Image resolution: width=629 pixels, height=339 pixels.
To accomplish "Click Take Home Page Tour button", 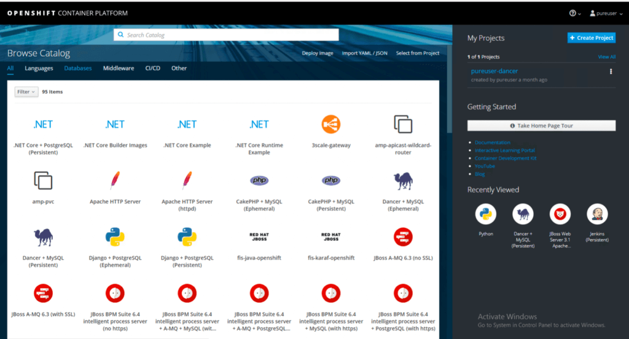I will tap(542, 125).
